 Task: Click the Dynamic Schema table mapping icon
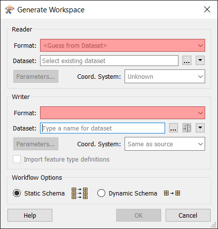[172, 193]
